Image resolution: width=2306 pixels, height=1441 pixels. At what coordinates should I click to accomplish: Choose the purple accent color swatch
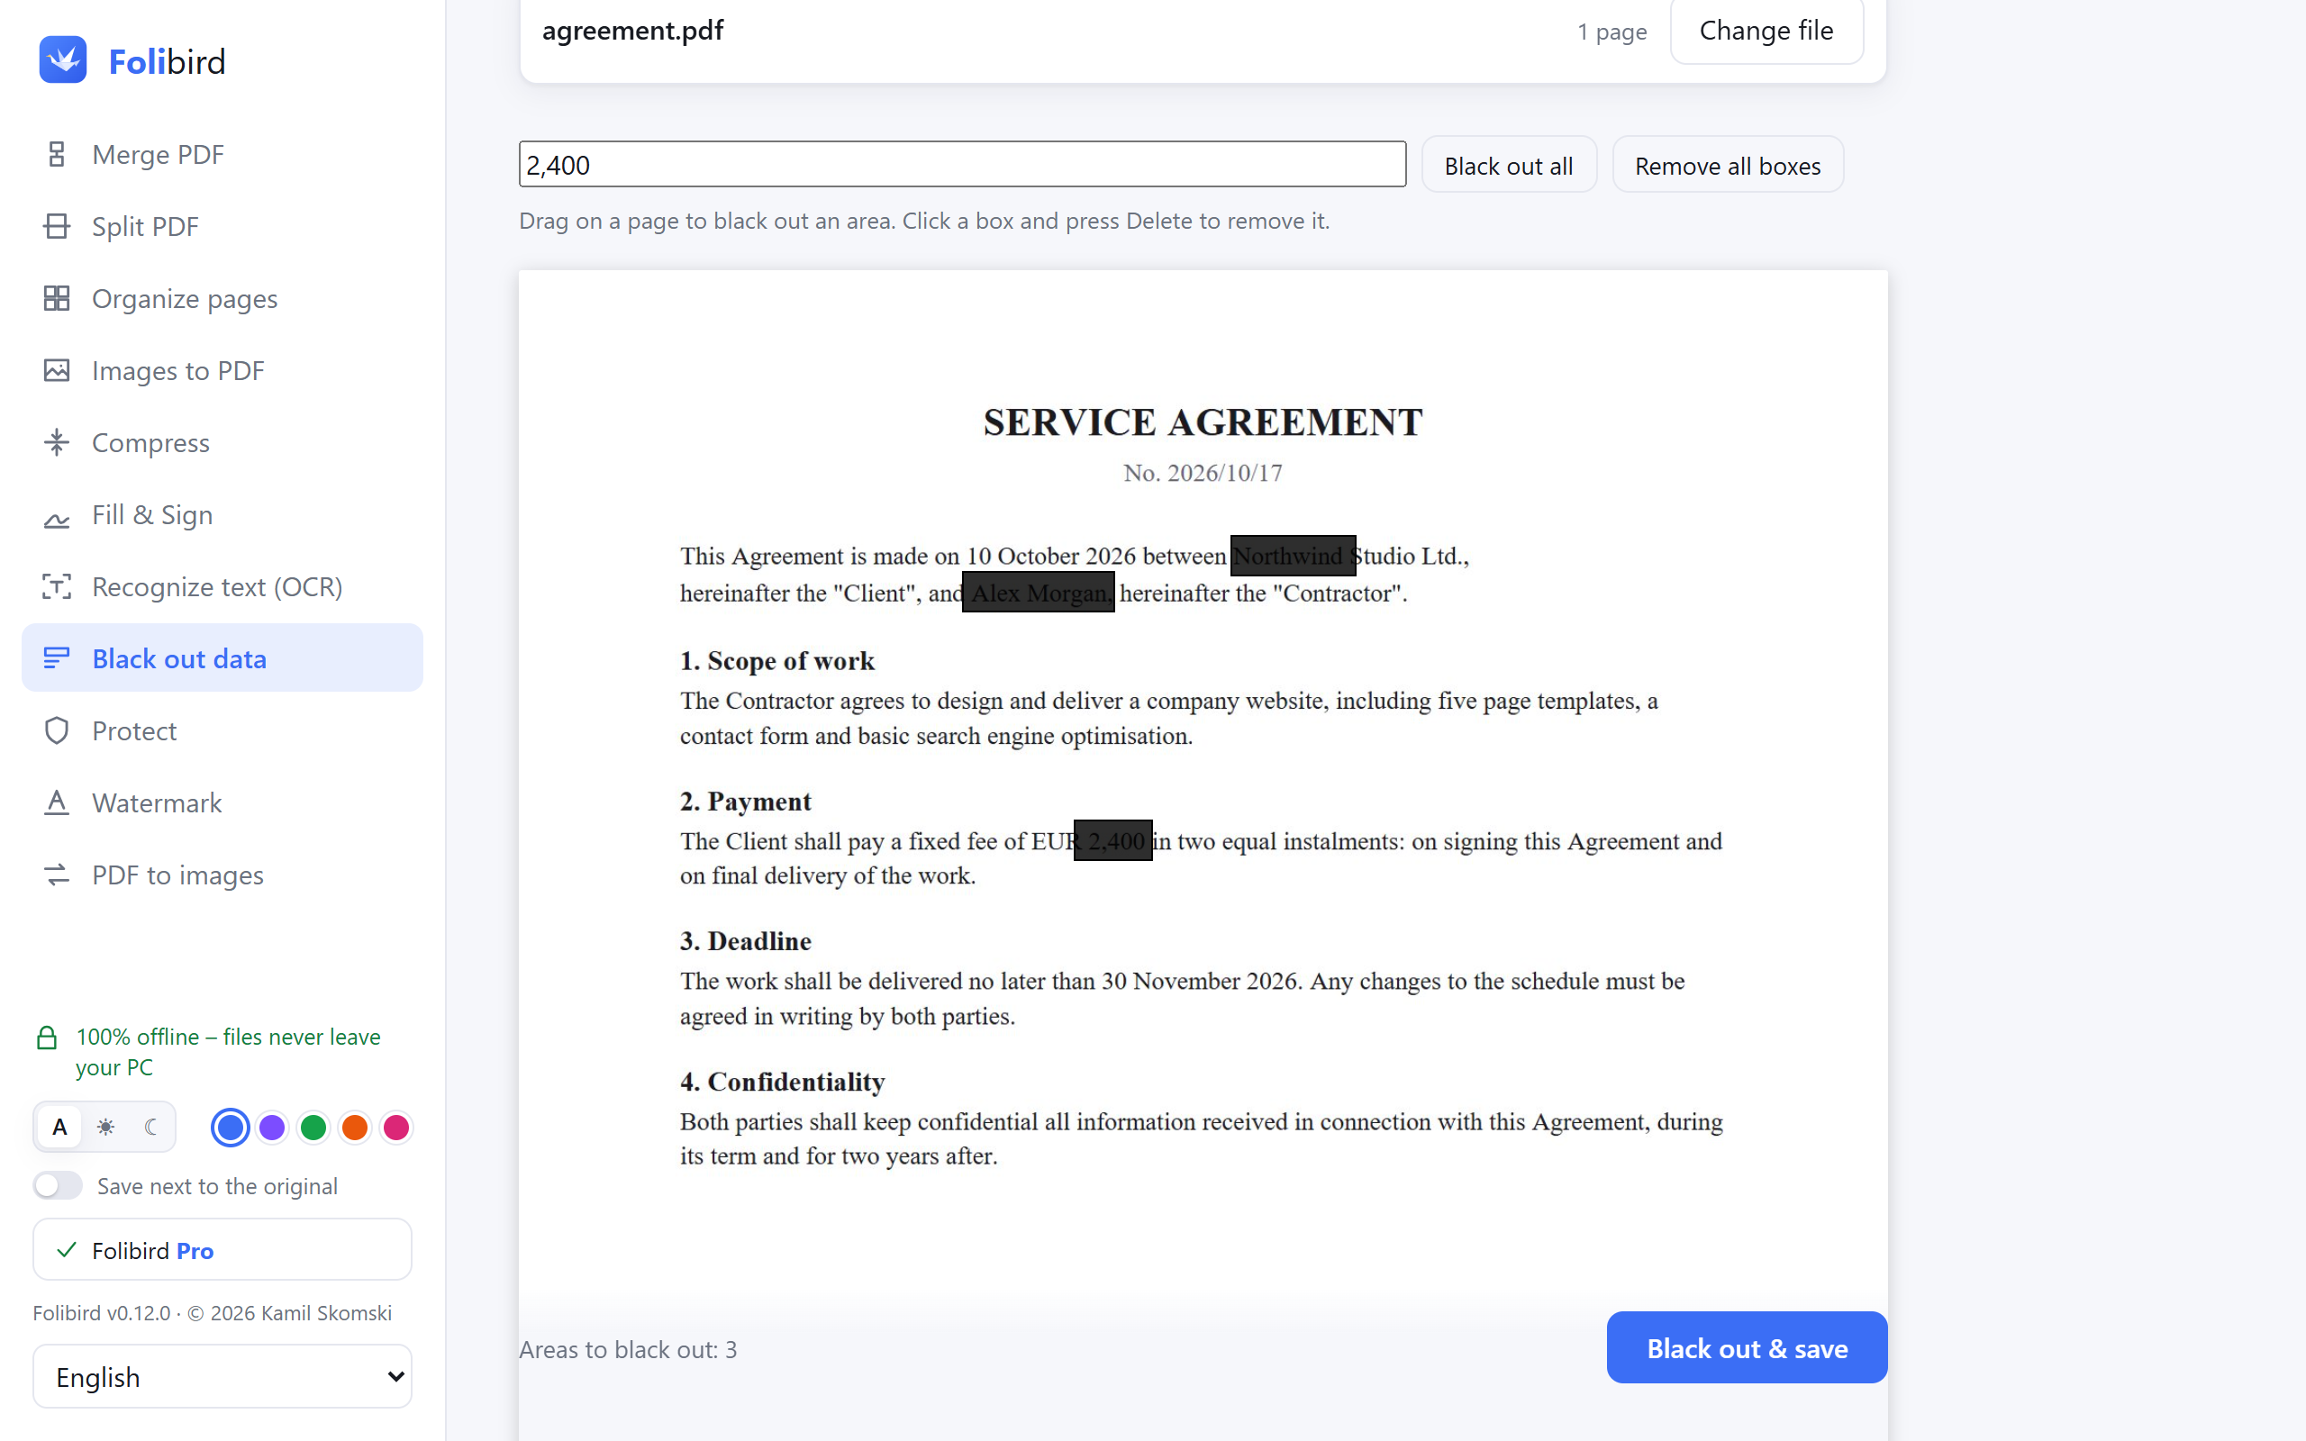pos(271,1128)
